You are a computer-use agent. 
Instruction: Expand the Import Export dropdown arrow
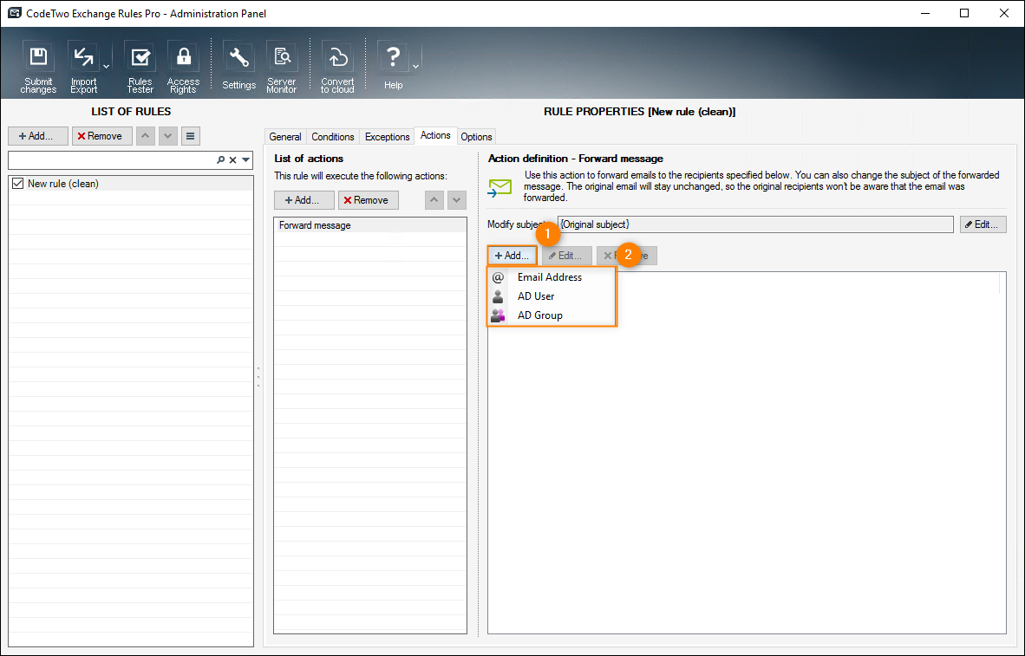[x=107, y=67]
